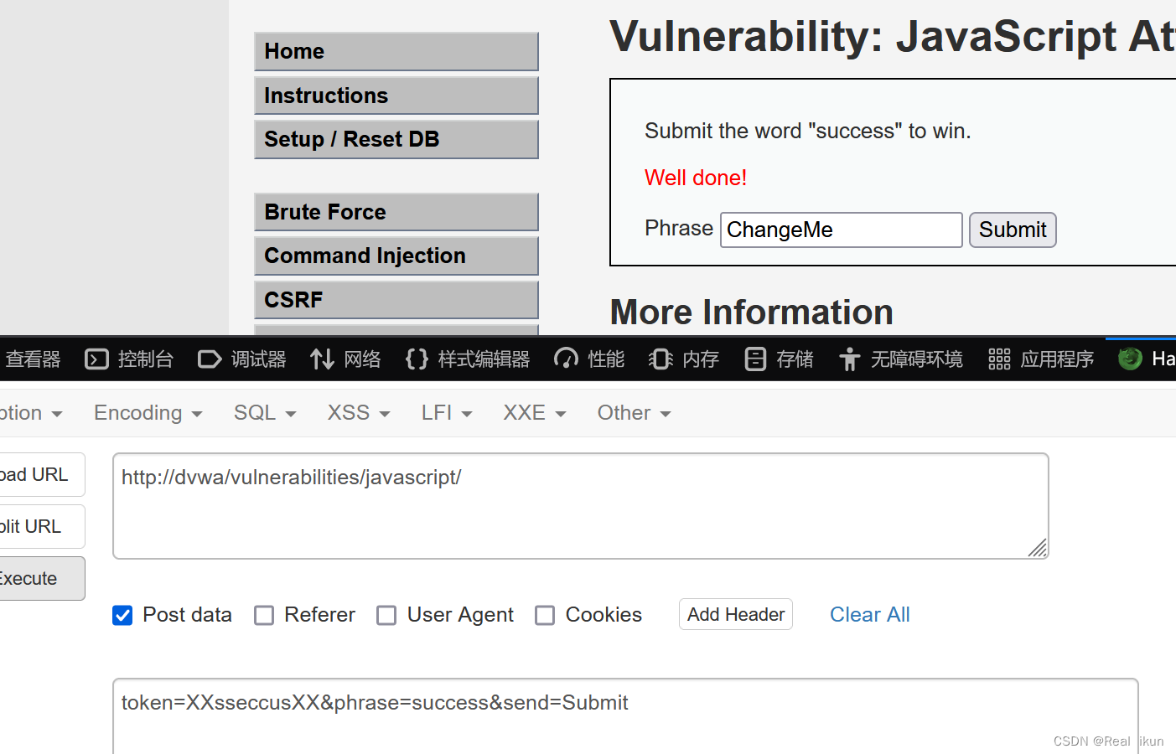Screen dimensions: 1176x754
Task: Expand the partially visible Encryption dropdown
Action: [30, 413]
